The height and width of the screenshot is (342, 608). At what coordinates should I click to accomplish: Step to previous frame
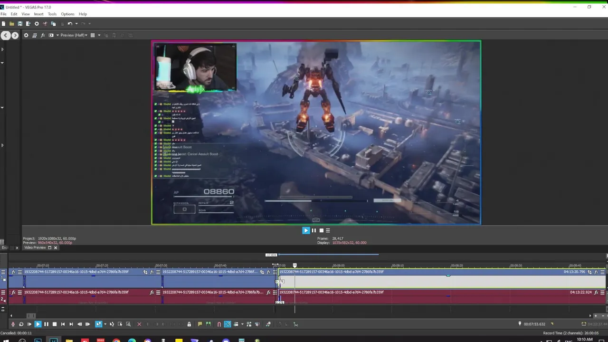click(79, 324)
